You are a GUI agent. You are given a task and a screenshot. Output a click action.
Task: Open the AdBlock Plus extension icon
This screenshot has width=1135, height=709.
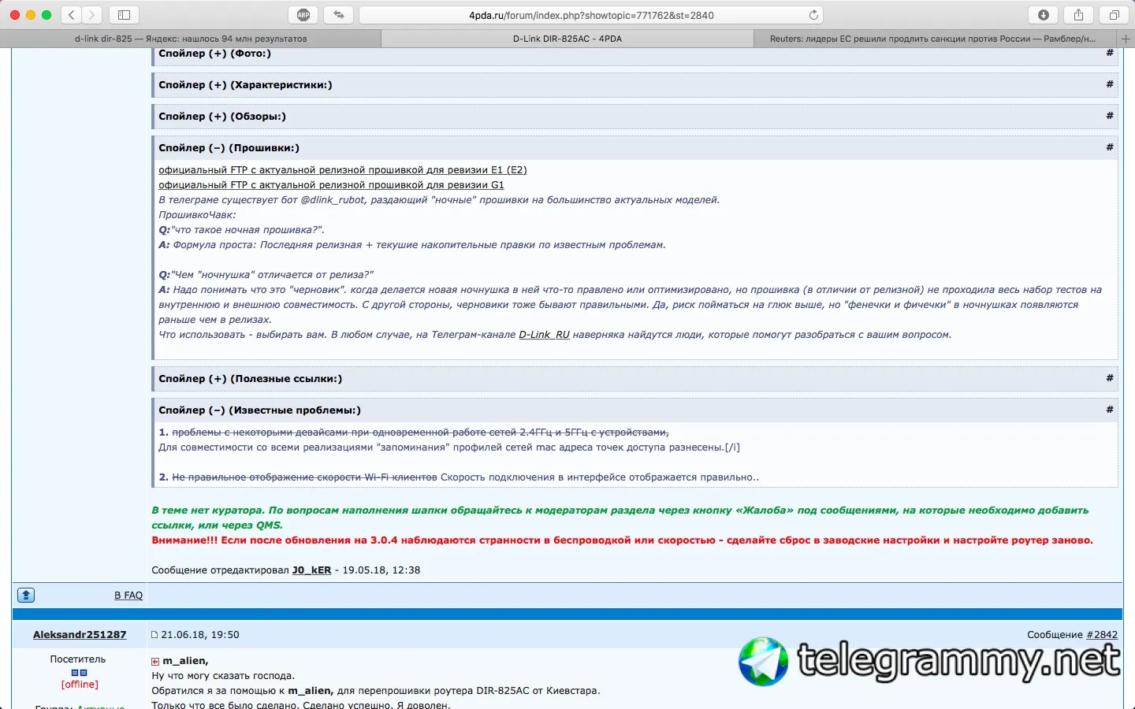pyautogui.click(x=303, y=15)
